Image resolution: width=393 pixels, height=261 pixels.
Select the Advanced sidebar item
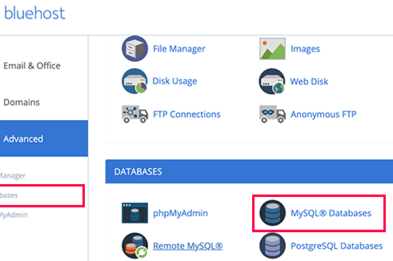[44, 139]
